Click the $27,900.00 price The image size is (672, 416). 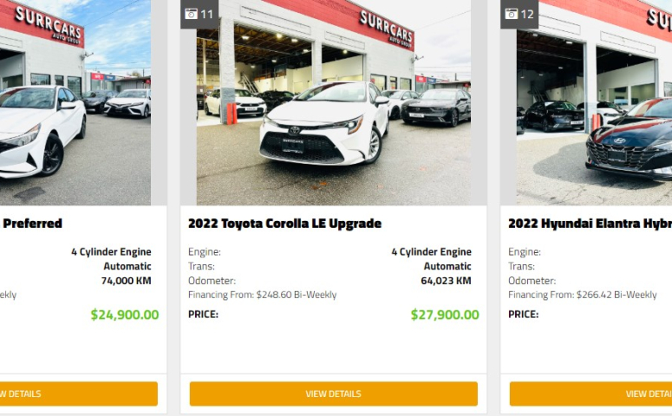[445, 315]
